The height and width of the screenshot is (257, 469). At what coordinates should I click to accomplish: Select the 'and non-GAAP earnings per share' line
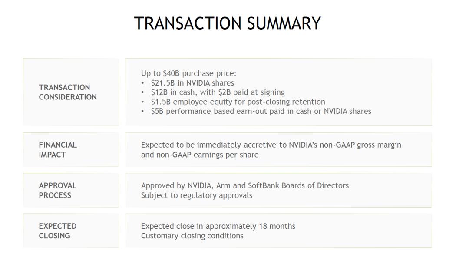click(200, 155)
